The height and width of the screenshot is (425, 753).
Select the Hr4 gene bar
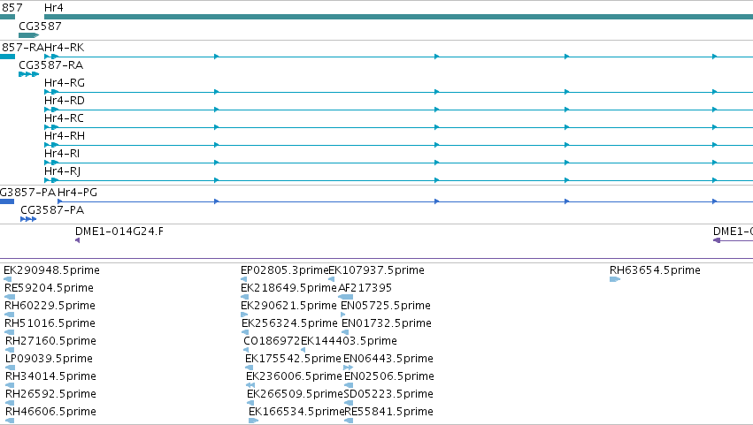tap(398, 17)
